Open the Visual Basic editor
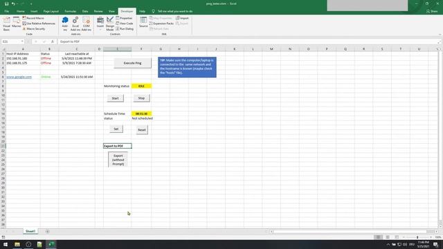 coord(6,24)
